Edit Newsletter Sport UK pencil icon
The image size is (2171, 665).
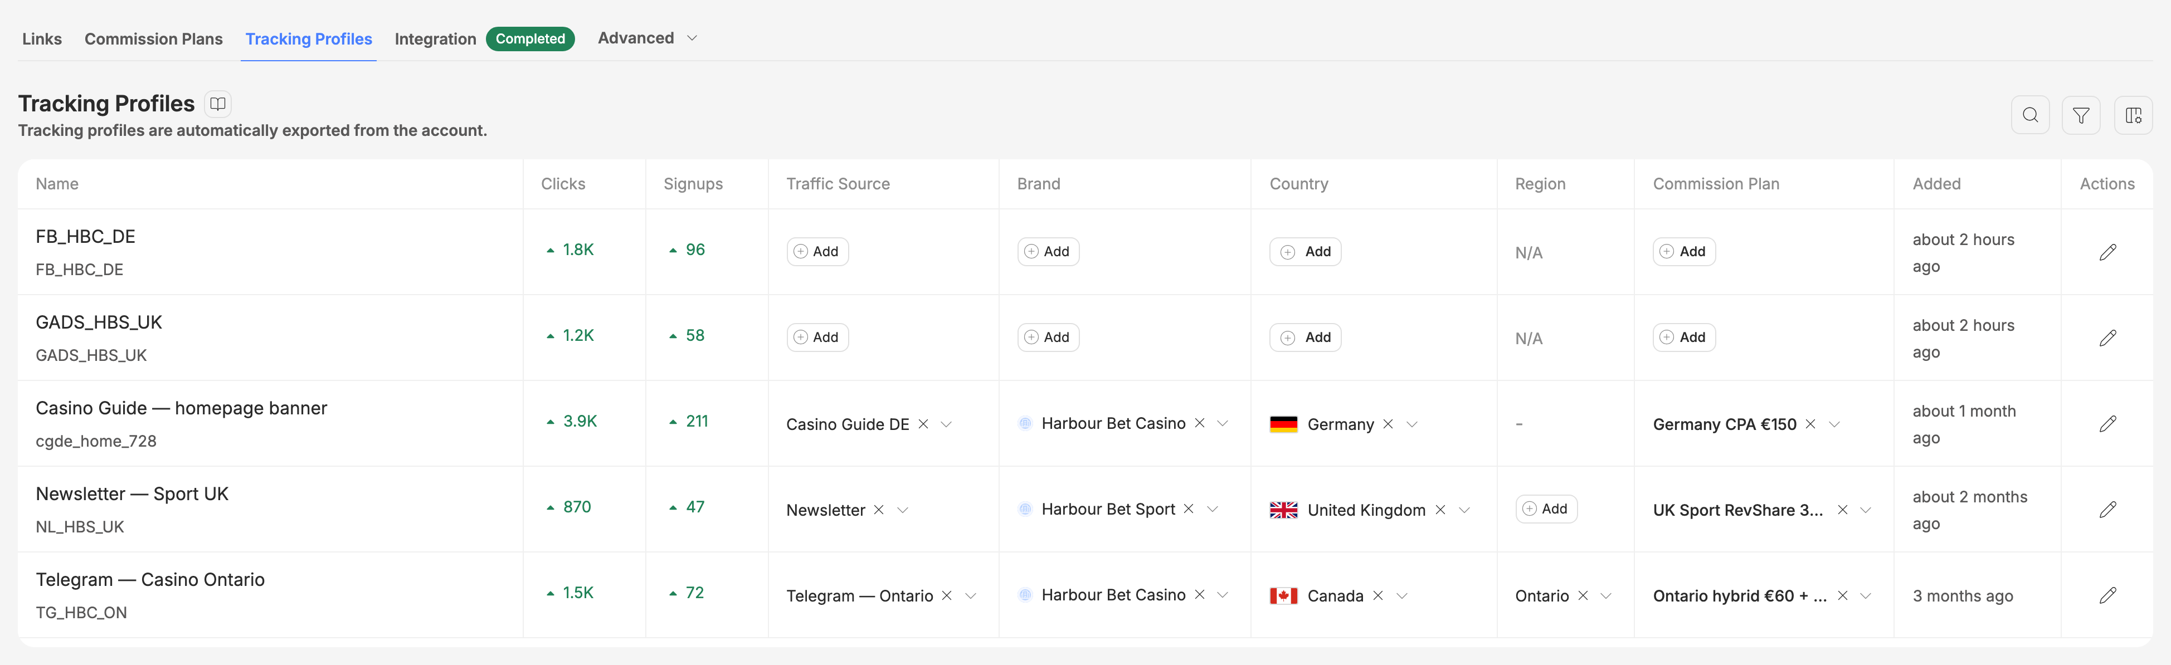(x=2107, y=510)
